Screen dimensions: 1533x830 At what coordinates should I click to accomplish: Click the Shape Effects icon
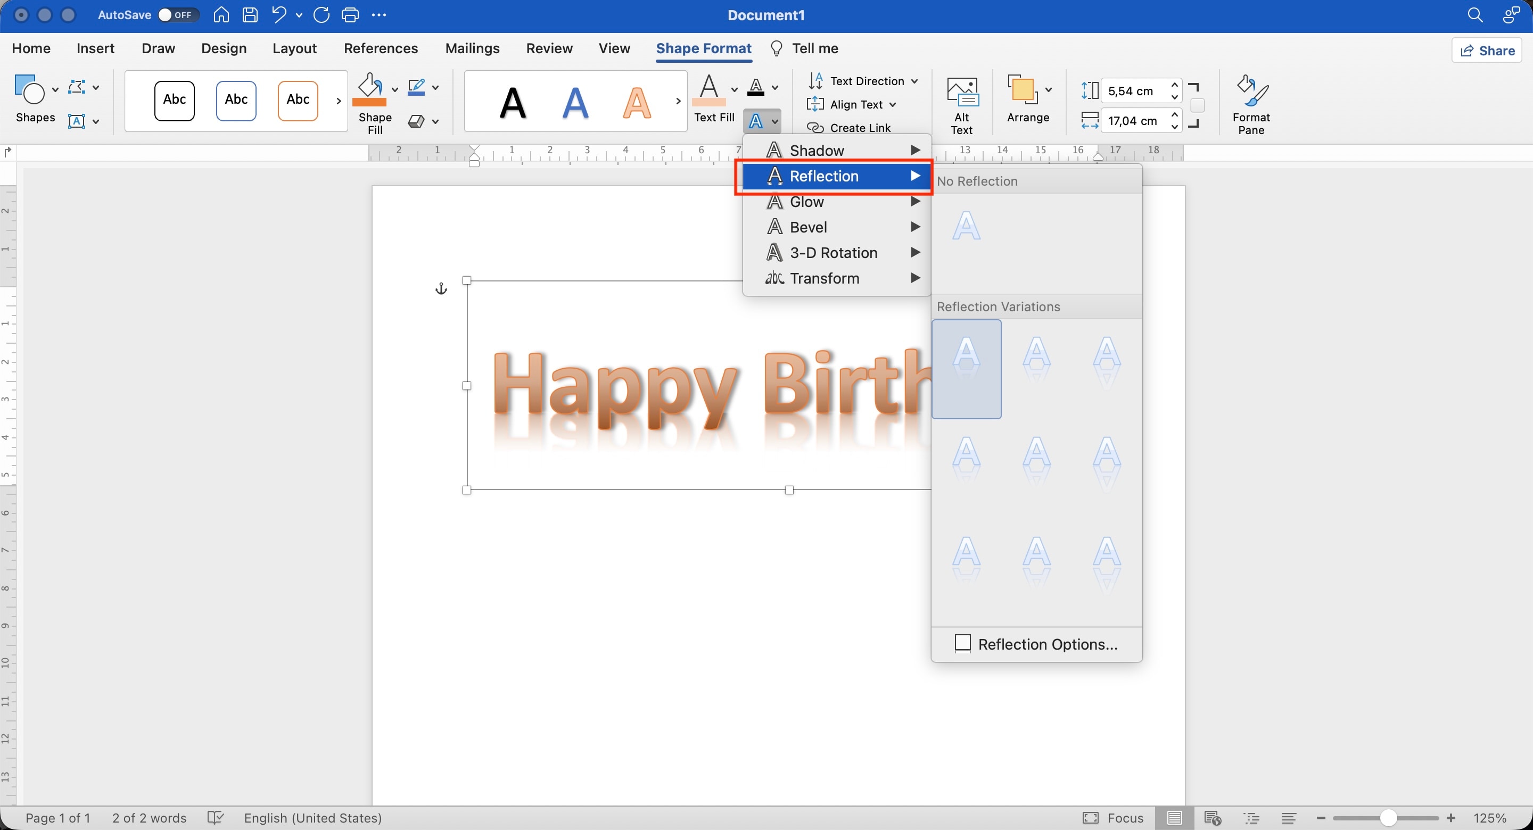tap(417, 121)
